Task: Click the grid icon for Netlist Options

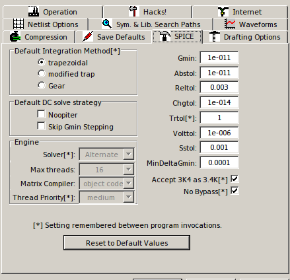Action: 18,24
